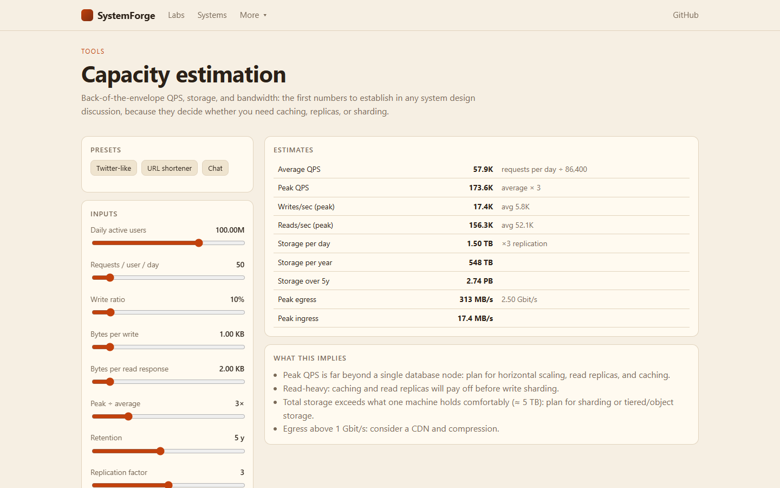The height and width of the screenshot is (488, 780).
Task: Adjust the Daily active users slider
Action: [x=168, y=243]
